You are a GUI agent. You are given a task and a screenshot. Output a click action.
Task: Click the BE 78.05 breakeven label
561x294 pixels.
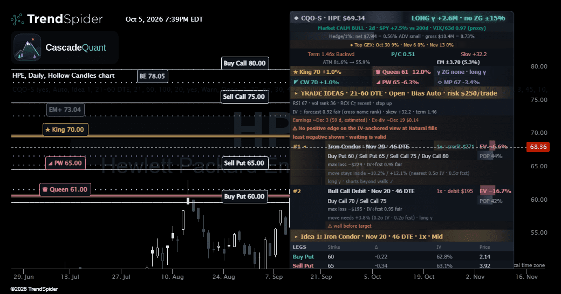pyautogui.click(x=153, y=76)
